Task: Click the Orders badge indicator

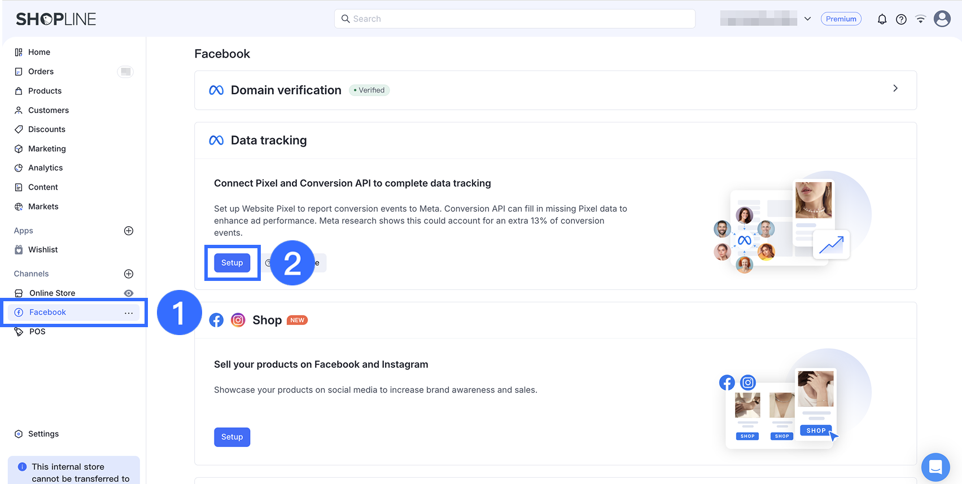Action: pos(125,72)
